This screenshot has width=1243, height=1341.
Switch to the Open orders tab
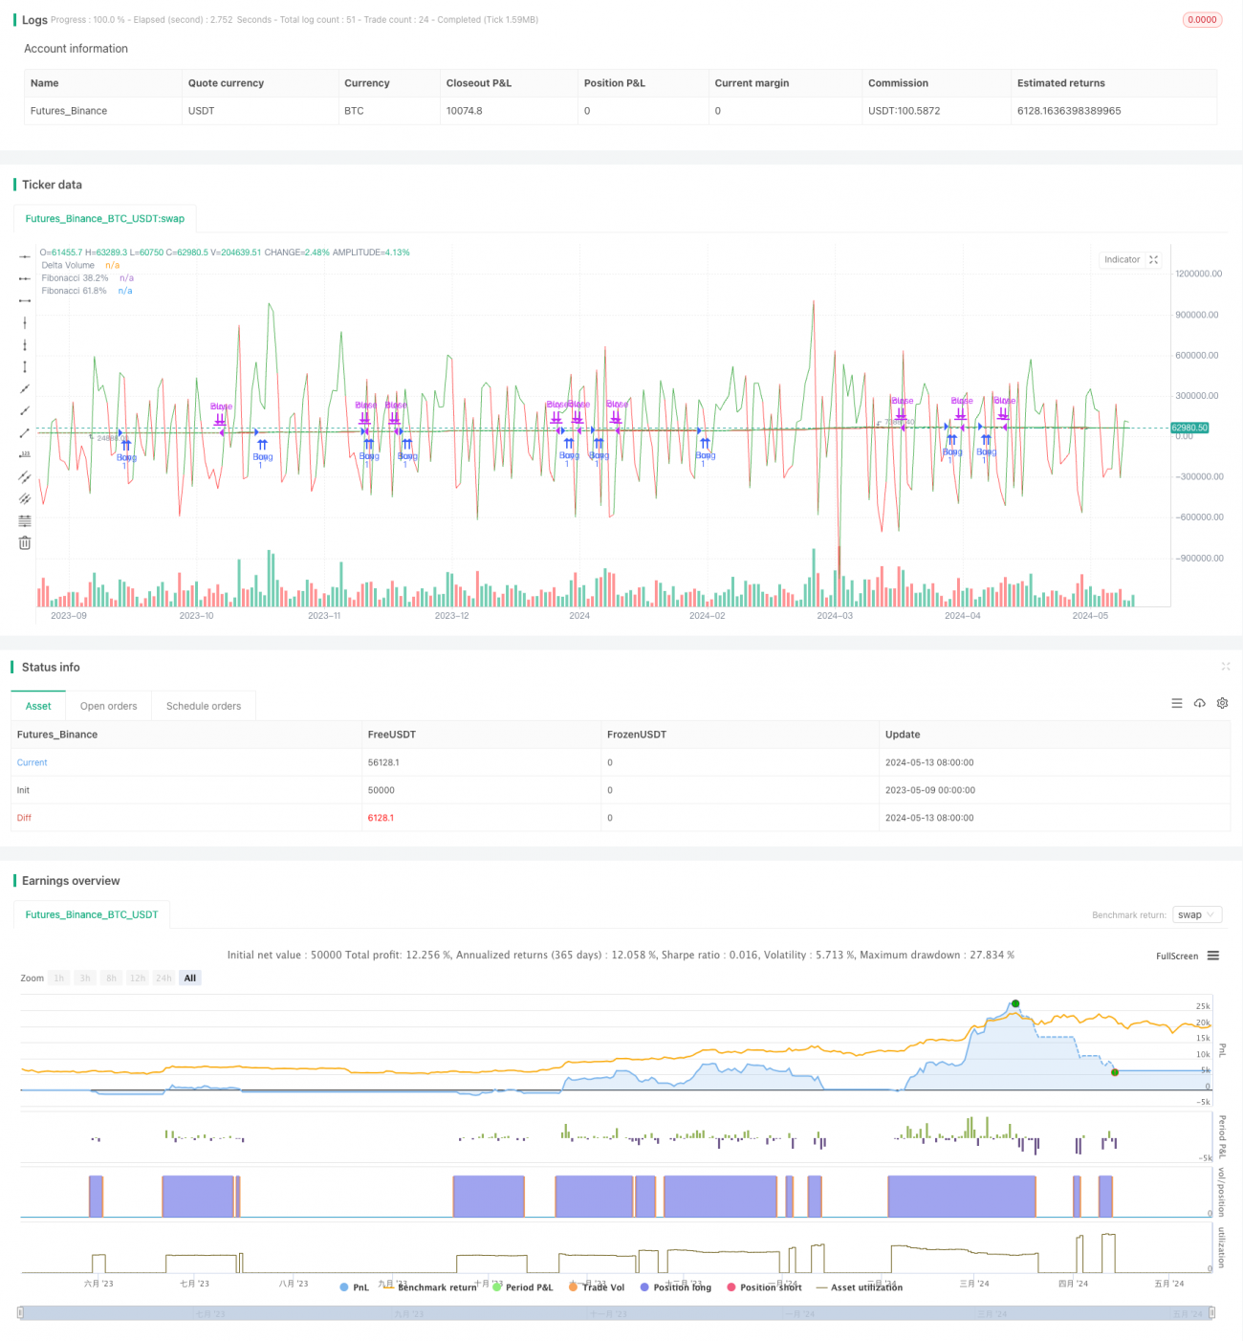tap(108, 706)
